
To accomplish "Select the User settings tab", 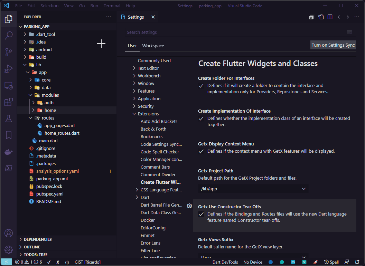I will (x=132, y=46).
